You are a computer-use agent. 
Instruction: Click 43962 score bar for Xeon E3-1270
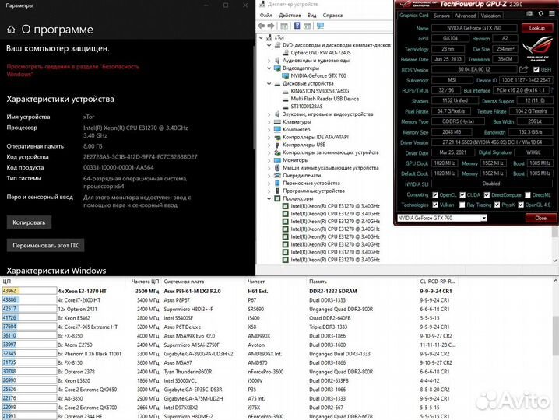pos(29,291)
